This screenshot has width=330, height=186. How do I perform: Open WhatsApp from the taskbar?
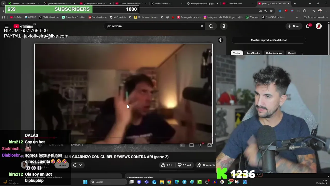click(230, 182)
